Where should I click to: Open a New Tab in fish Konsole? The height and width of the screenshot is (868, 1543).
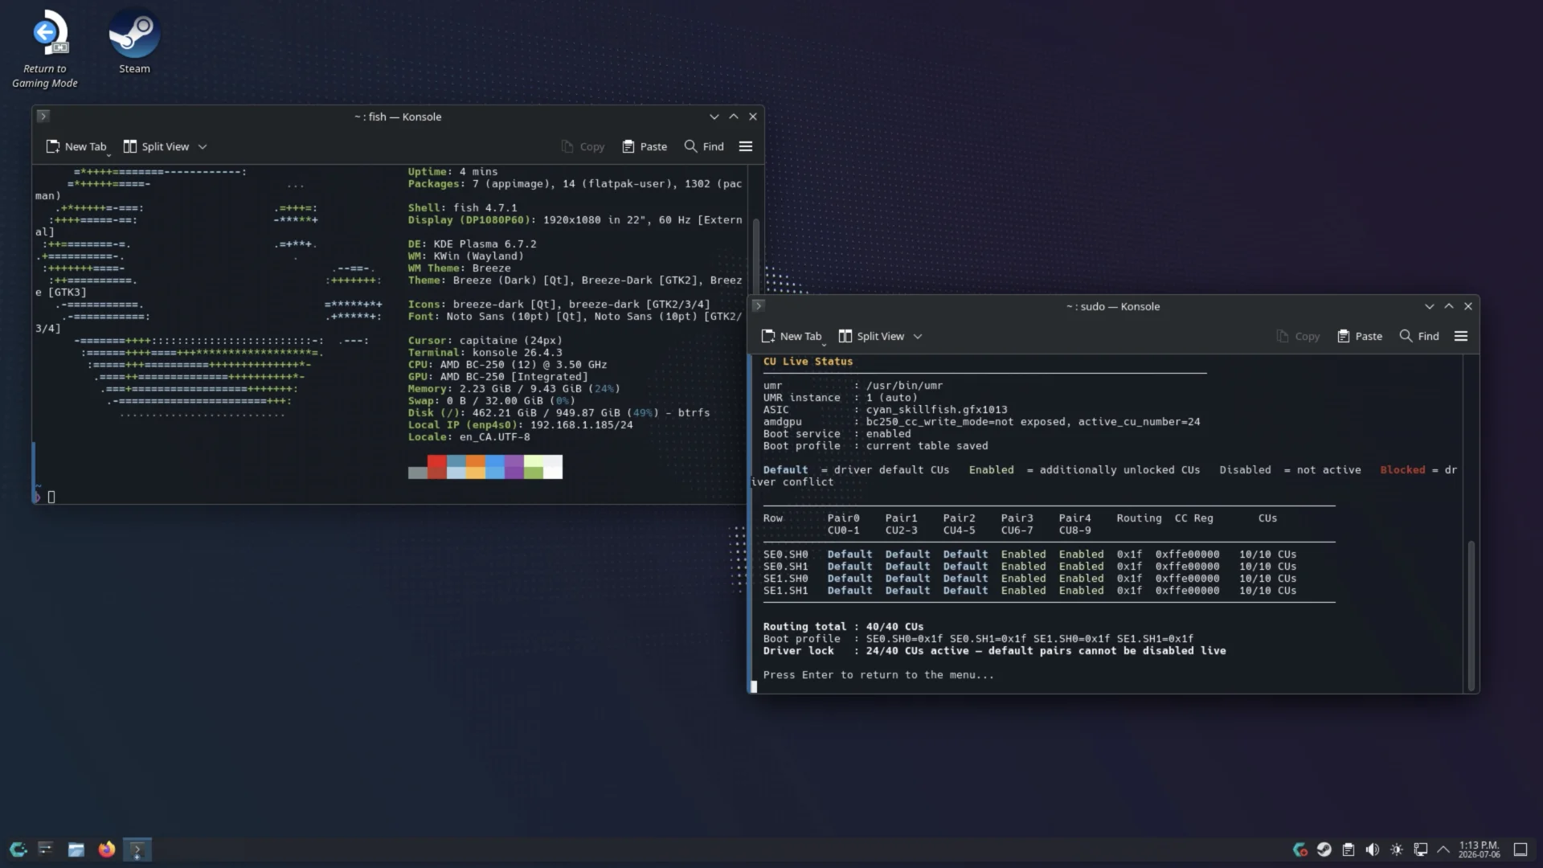[76, 146]
